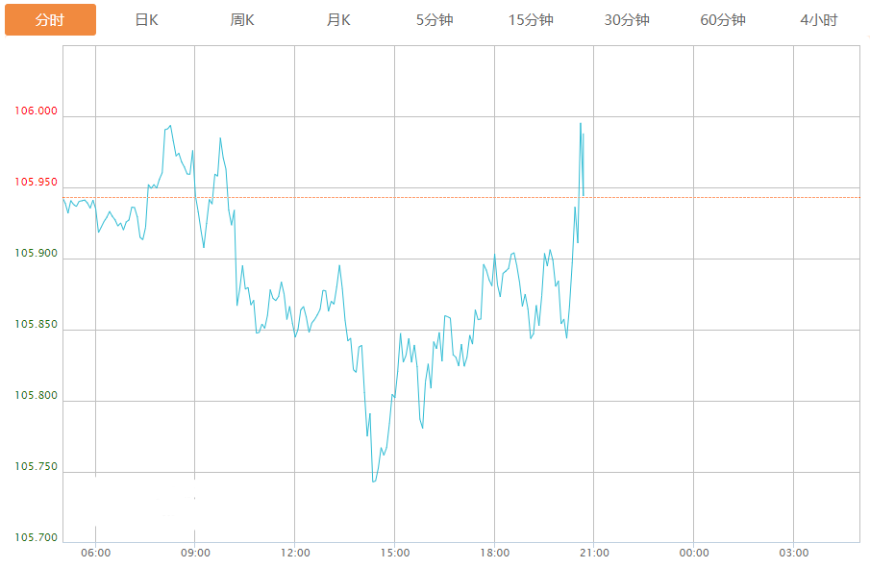The height and width of the screenshot is (568, 870).
Task: Open the 60分钟 interval tab
Action: pos(723,20)
